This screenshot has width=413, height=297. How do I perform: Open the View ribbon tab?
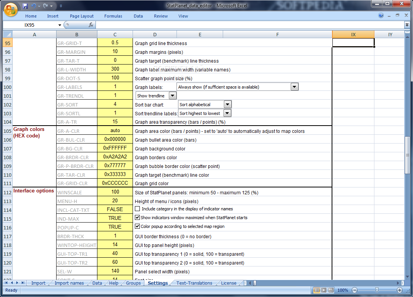[183, 16]
